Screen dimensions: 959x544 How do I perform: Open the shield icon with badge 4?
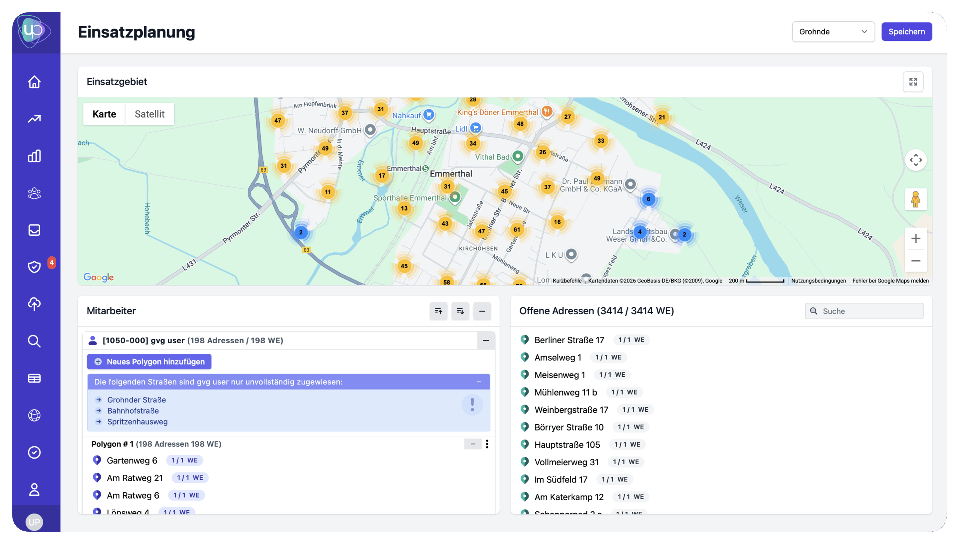[34, 267]
